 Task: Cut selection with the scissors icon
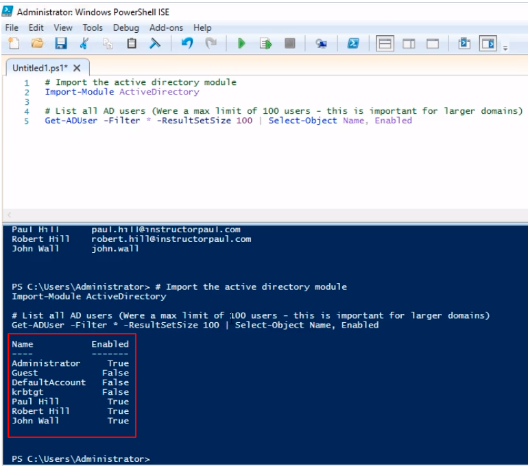tap(84, 43)
